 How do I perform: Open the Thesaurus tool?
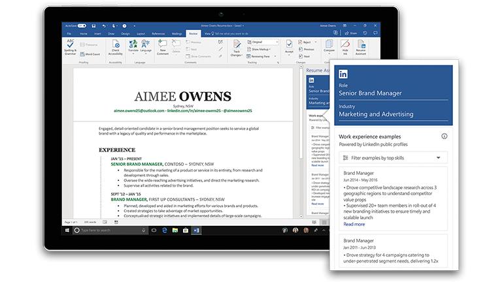(89, 45)
